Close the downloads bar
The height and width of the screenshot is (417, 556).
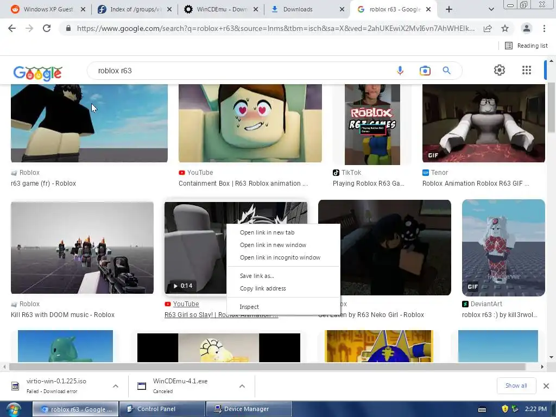pyautogui.click(x=546, y=386)
